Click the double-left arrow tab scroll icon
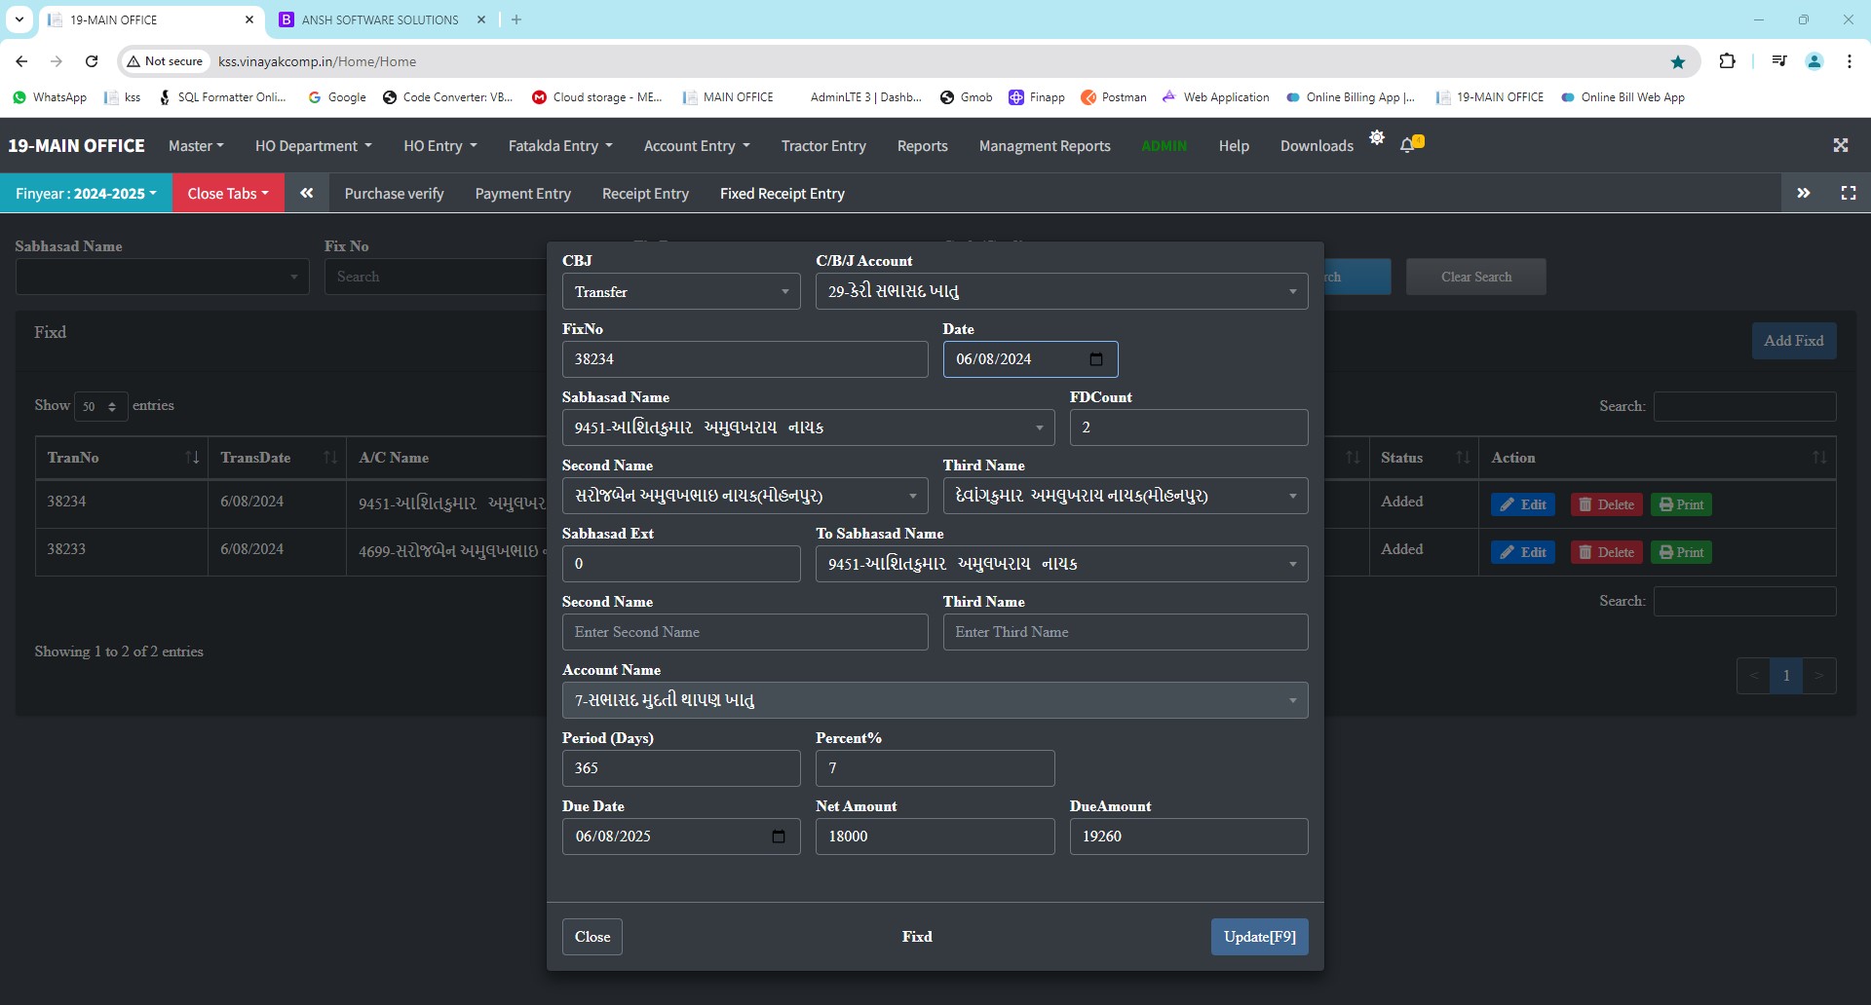The width and height of the screenshot is (1871, 1005). [x=307, y=193]
